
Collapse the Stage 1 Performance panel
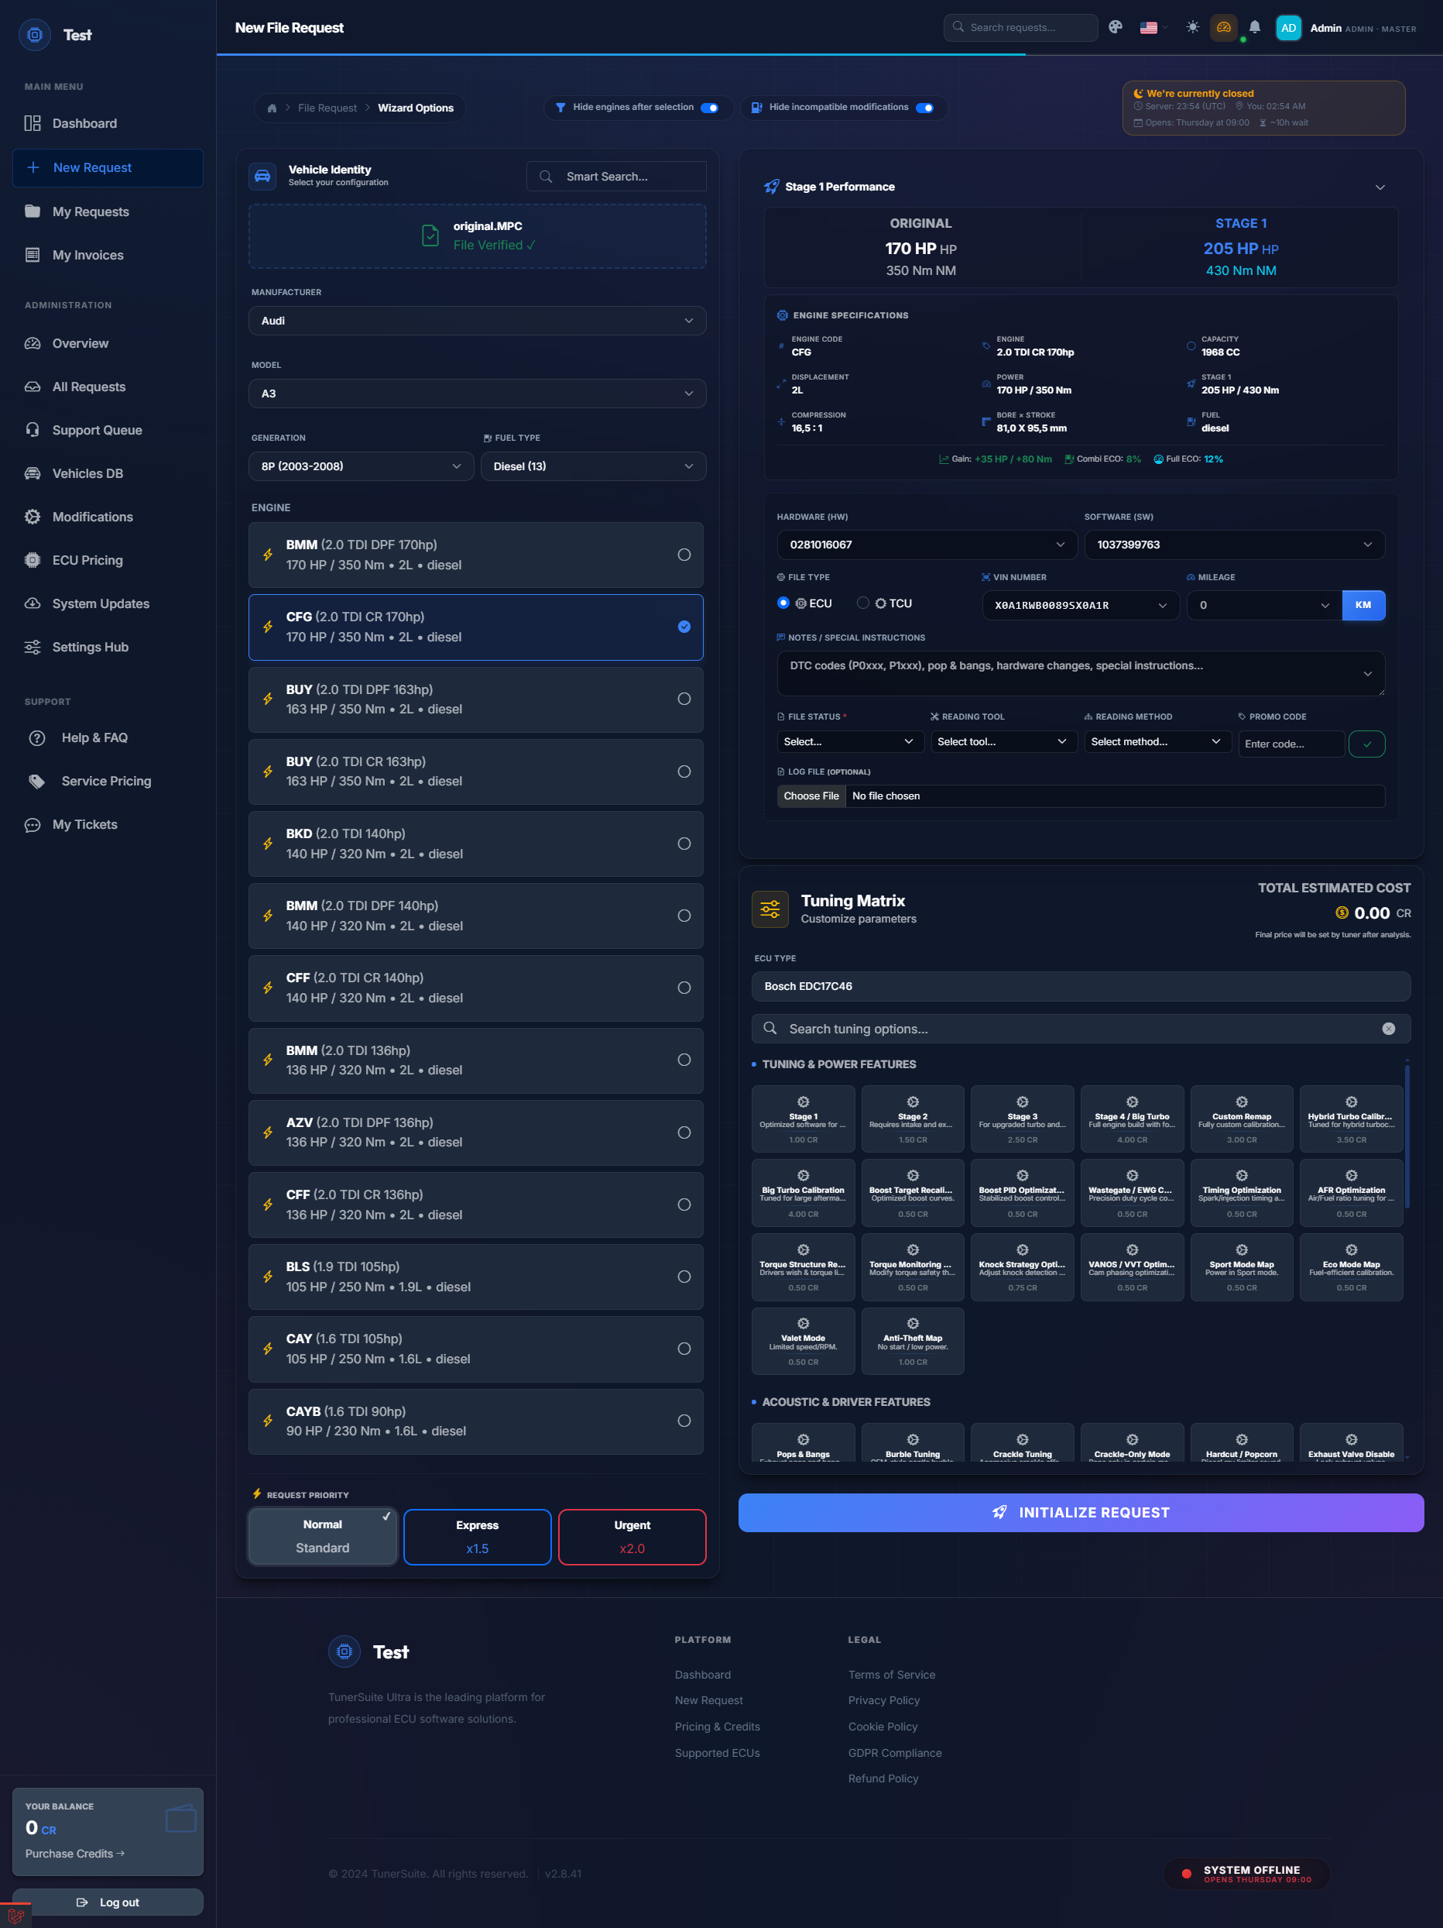[x=1380, y=187]
